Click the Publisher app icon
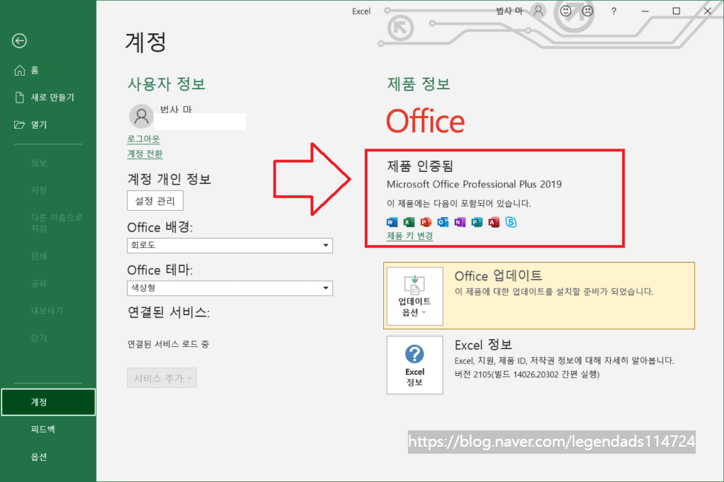 coord(477,223)
